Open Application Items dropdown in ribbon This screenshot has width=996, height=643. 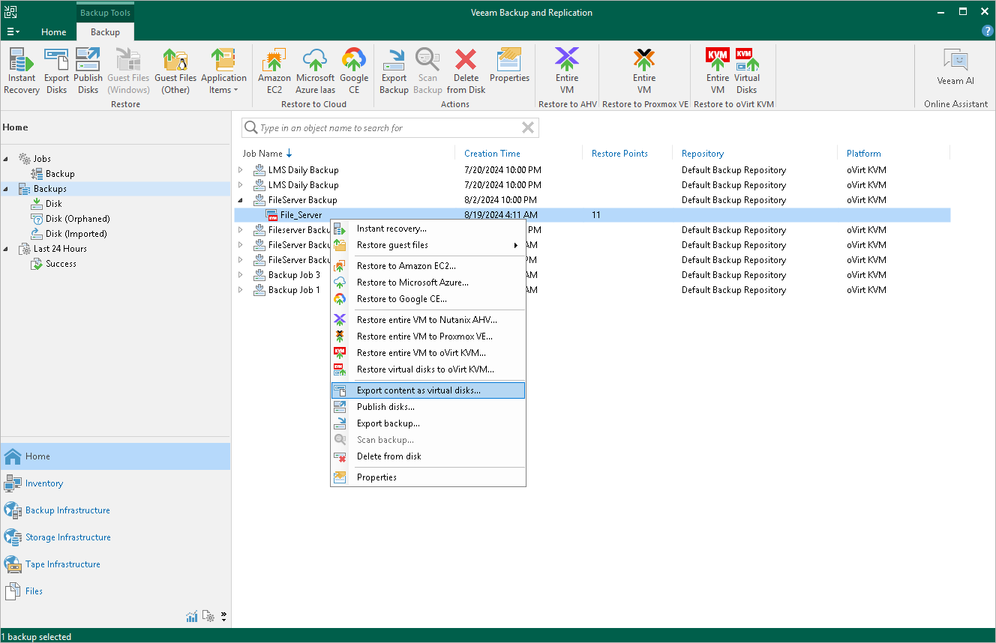(223, 71)
